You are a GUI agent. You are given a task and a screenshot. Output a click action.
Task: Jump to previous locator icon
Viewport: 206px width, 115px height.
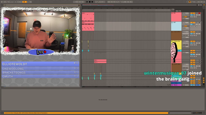172,11
